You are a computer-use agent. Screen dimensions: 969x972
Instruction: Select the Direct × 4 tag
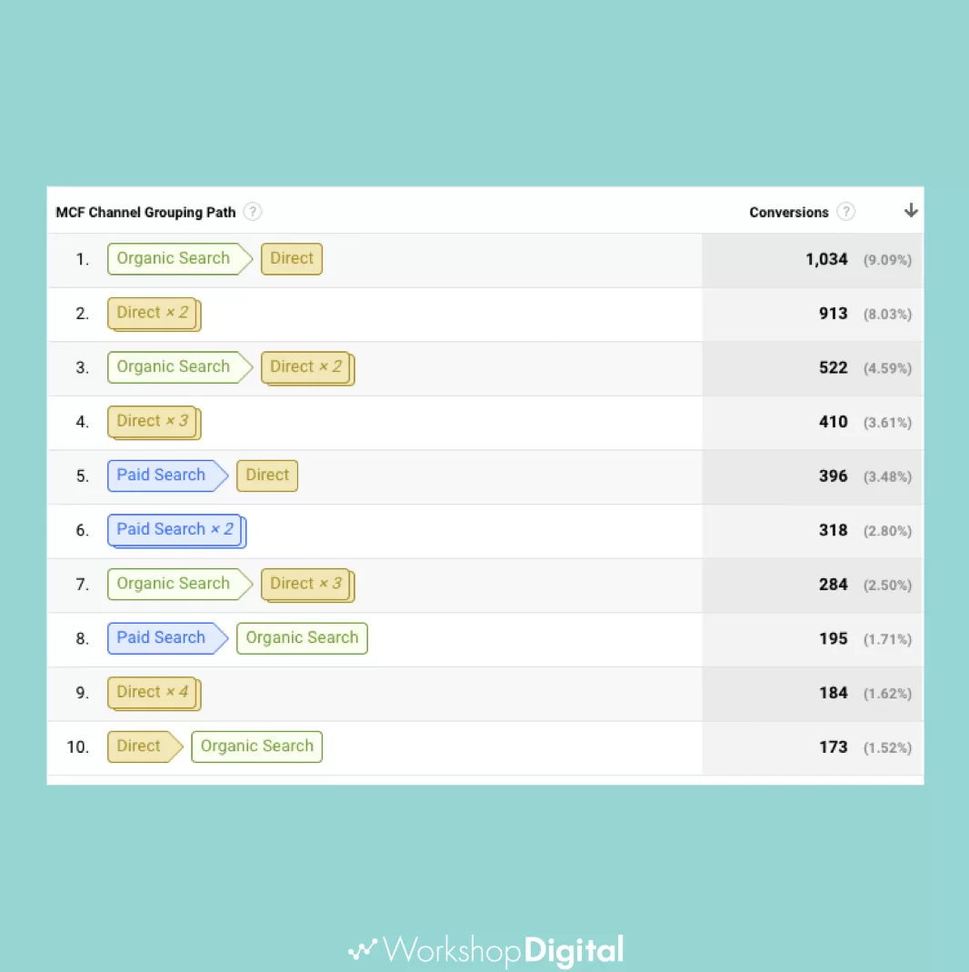155,693
